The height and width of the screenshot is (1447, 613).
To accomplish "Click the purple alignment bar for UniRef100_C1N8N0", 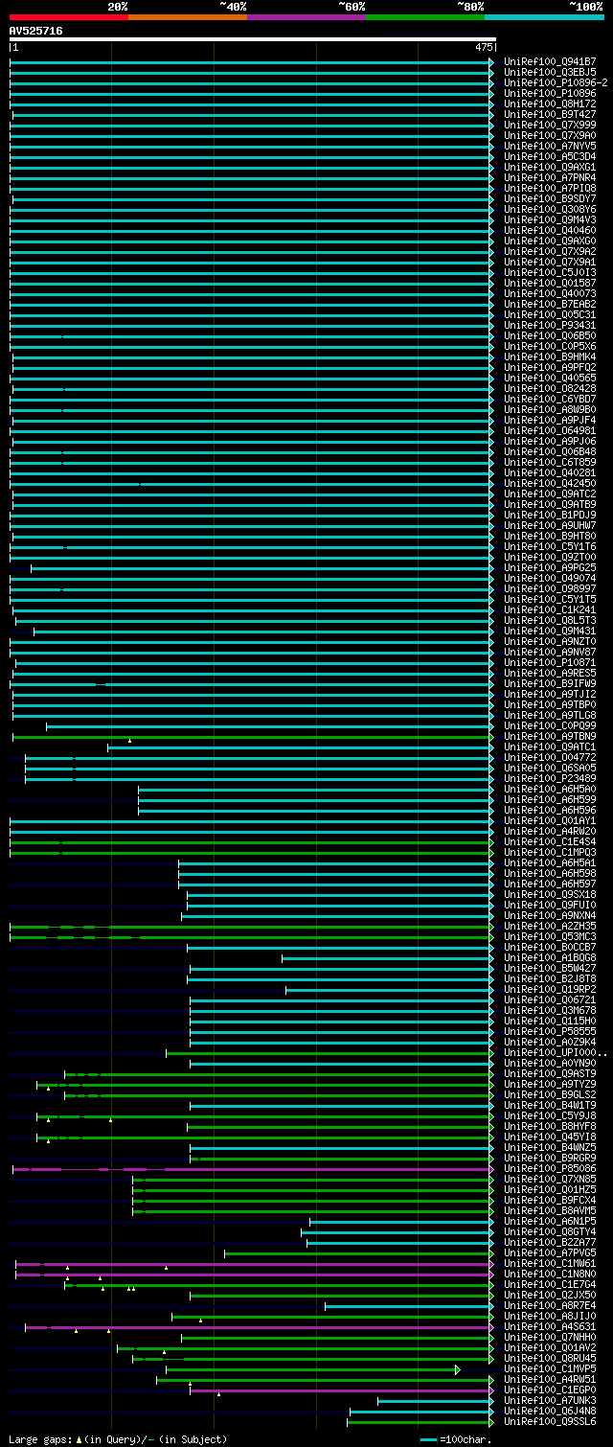I will point(255,1275).
